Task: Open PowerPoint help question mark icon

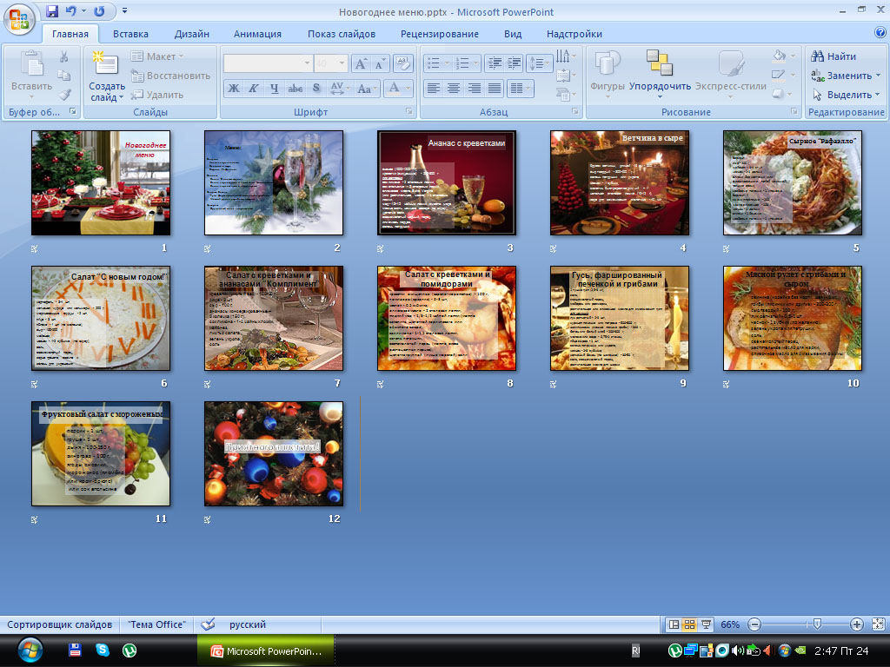Action: (880, 33)
